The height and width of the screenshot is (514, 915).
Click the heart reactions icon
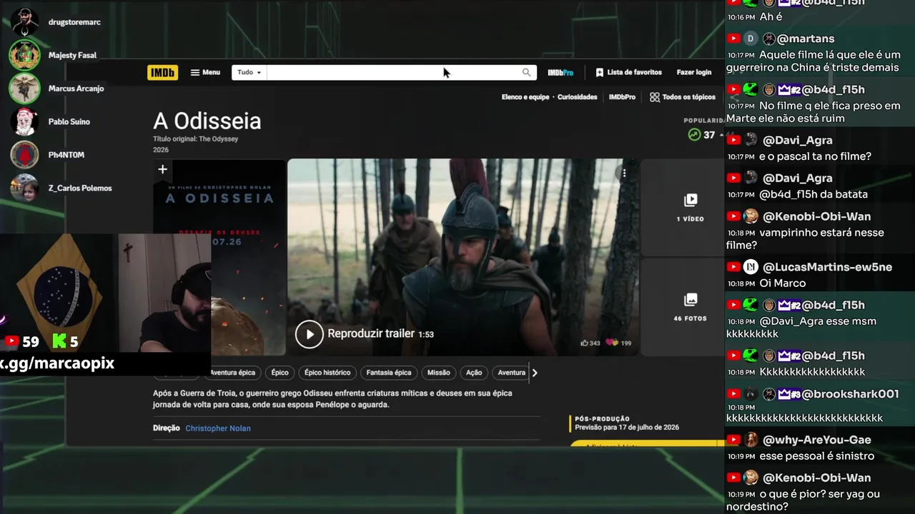point(612,343)
